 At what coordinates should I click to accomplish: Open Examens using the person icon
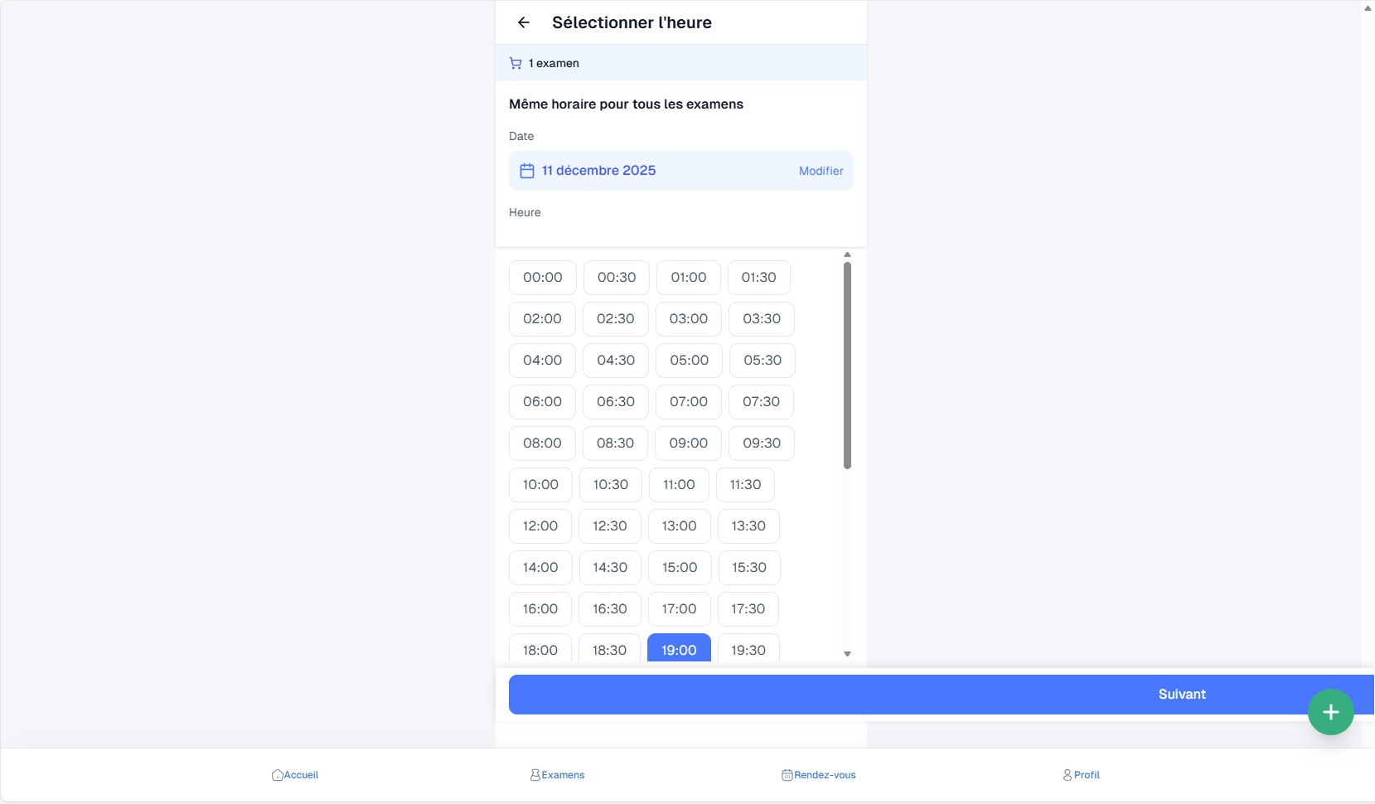pyautogui.click(x=535, y=774)
